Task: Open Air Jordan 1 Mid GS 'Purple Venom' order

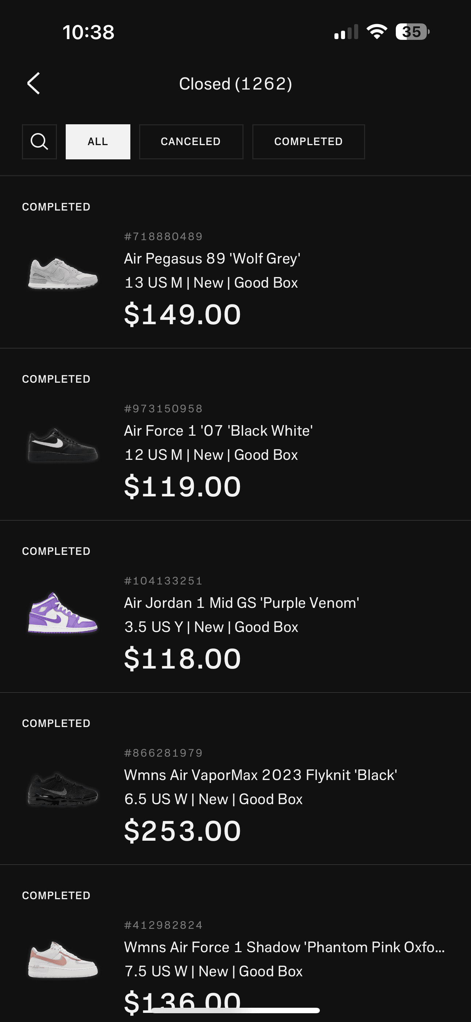Action: point(235,607)
